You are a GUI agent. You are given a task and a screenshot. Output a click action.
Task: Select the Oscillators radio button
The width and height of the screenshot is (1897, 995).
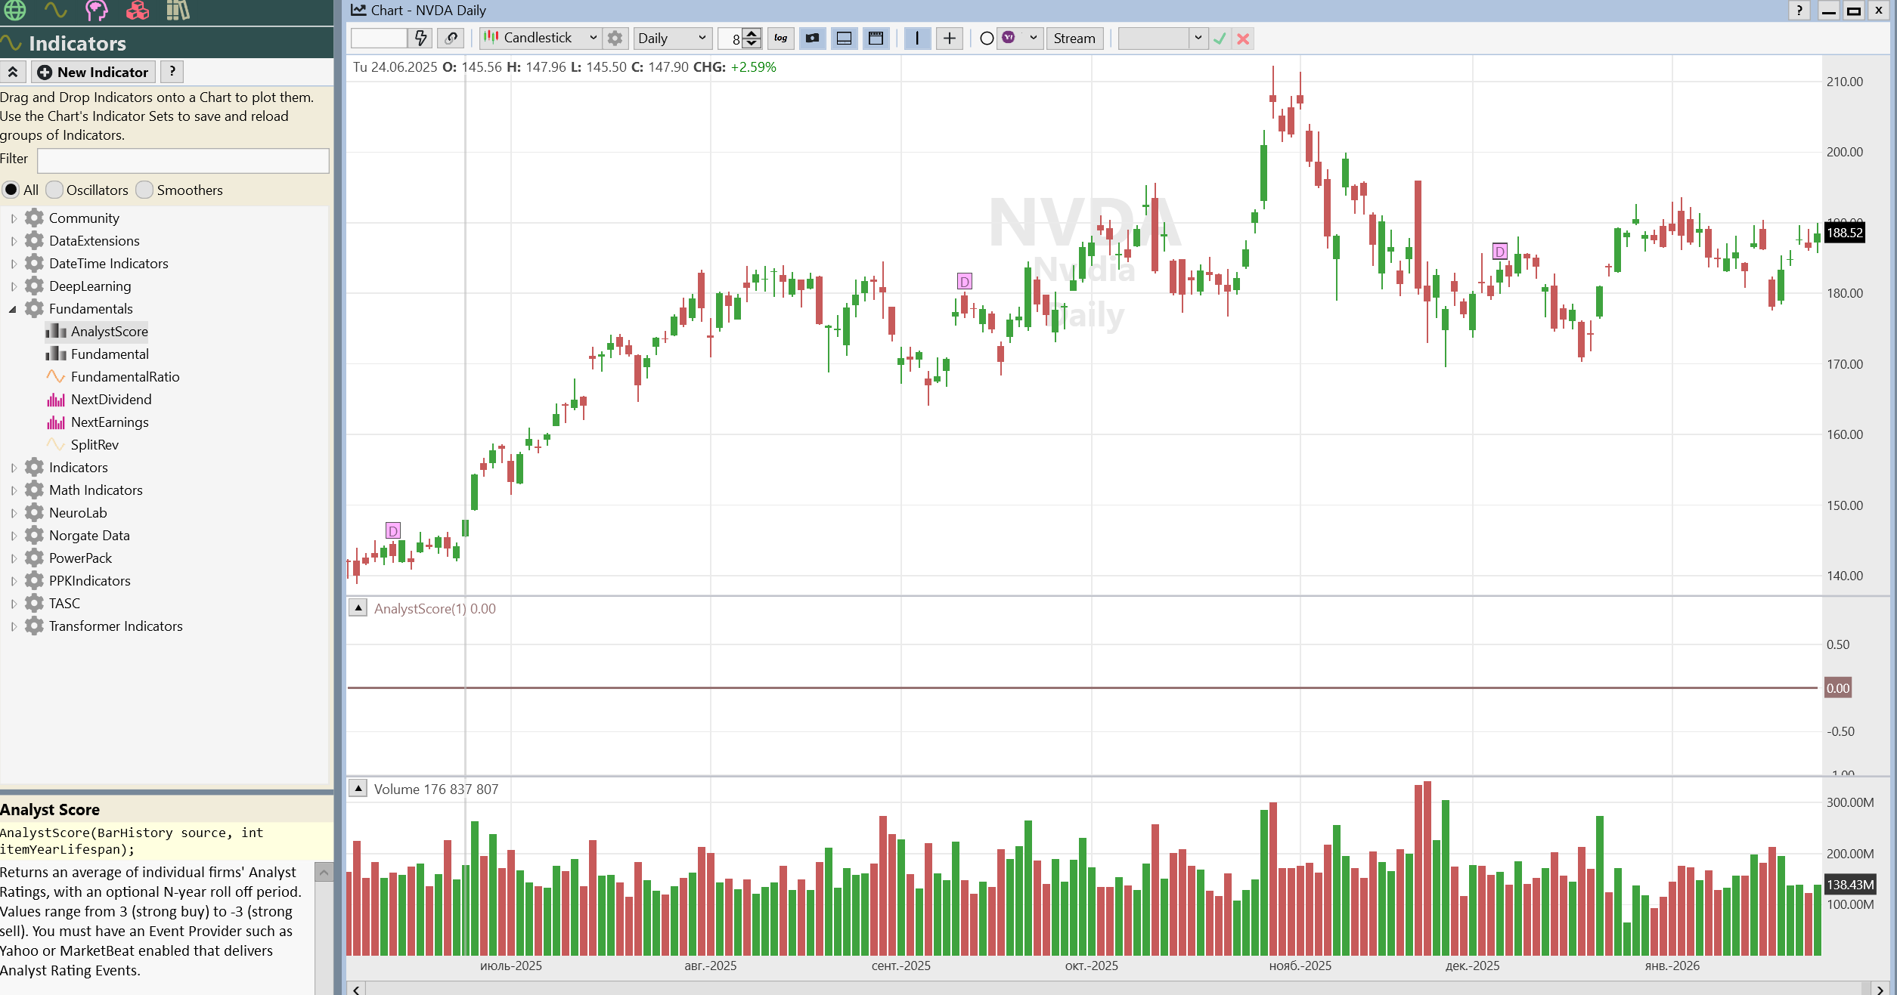click(55, 190)
